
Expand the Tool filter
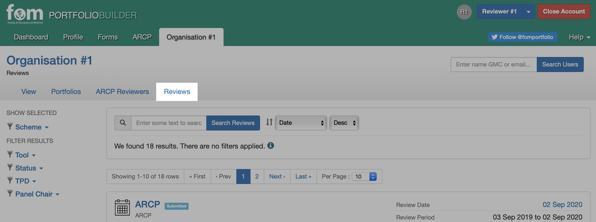pos(25,155)
